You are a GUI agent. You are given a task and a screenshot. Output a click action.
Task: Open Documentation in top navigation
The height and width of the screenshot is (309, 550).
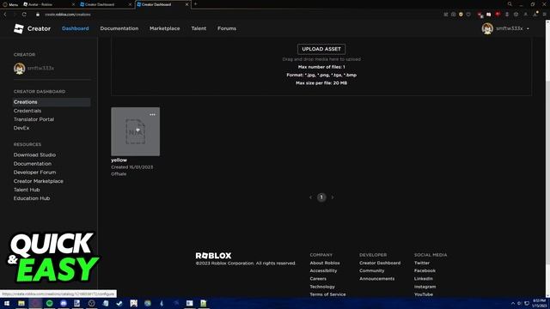click(x=119, y=28)
